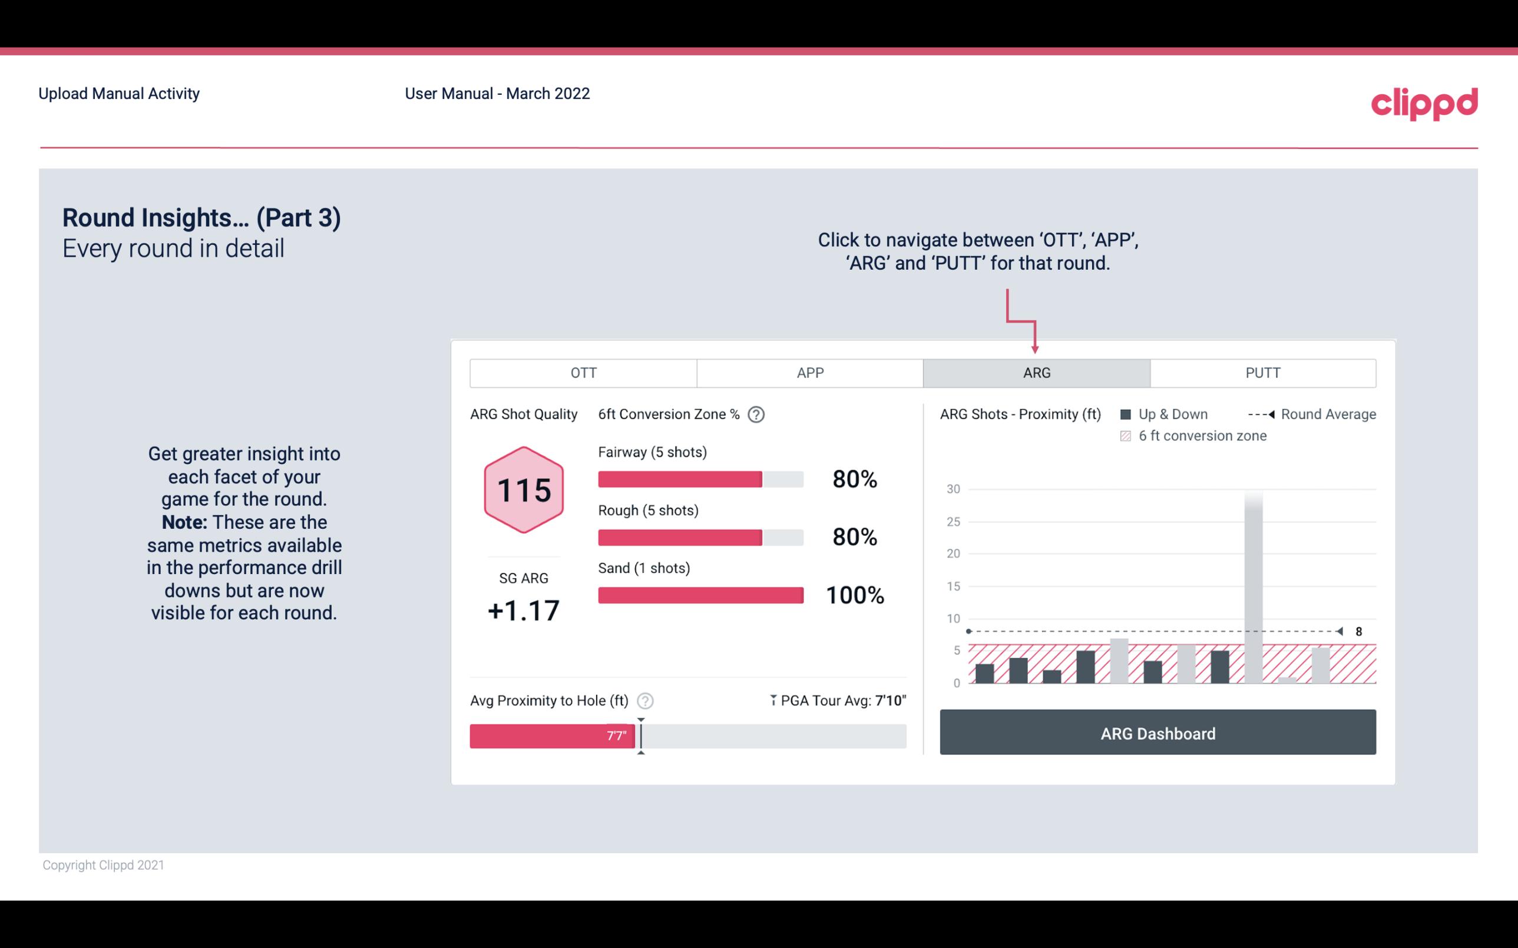
Task: Select the OTT tab
Action: (x=584, y=372)
